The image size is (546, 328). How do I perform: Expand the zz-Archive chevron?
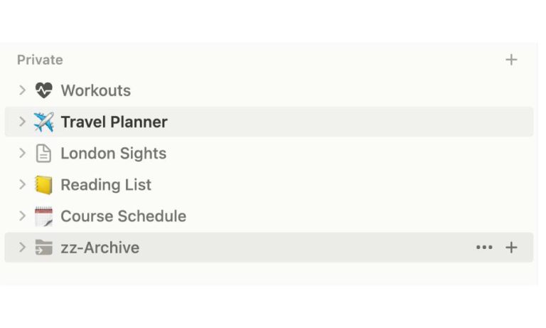(22, 248)
